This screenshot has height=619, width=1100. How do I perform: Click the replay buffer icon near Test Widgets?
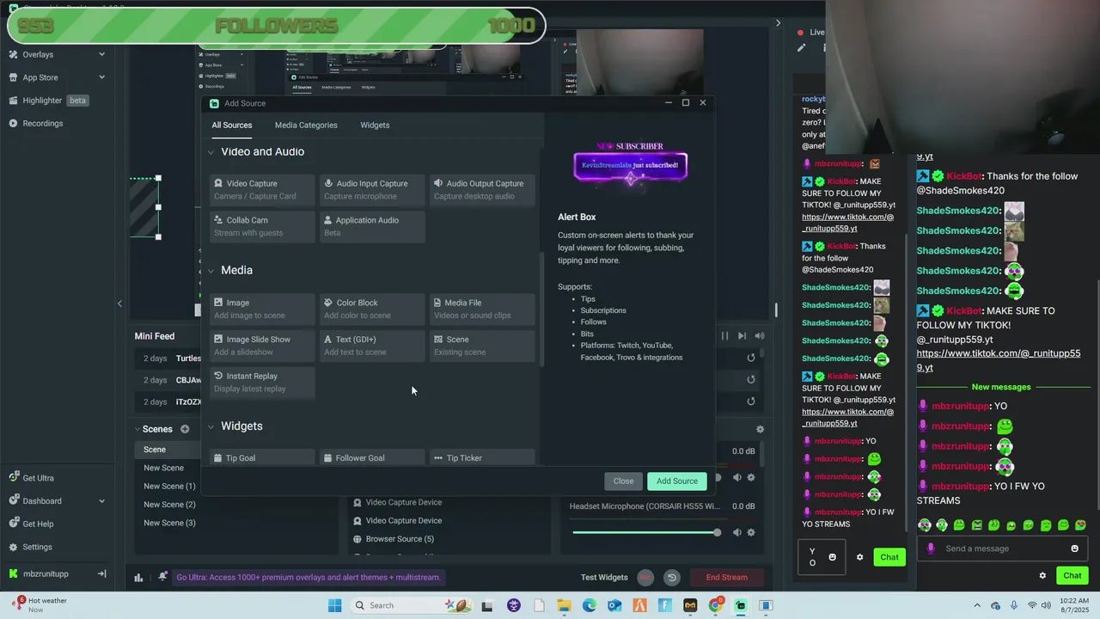(672, 578)
